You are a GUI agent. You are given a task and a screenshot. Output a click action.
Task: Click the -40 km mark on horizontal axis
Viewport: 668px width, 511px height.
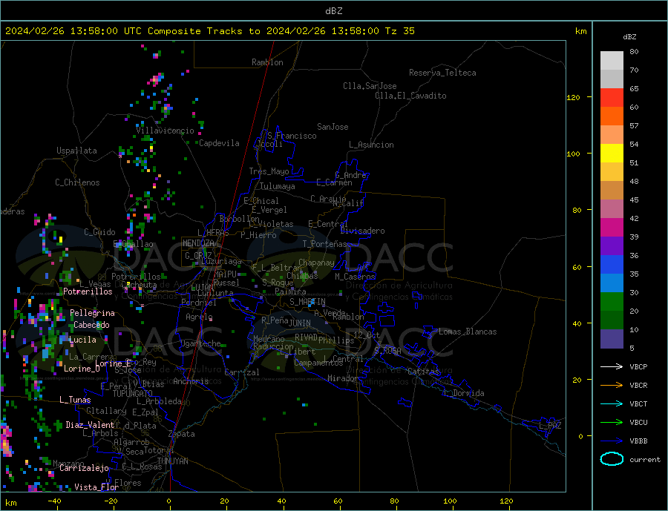click(x=54, y=501)
